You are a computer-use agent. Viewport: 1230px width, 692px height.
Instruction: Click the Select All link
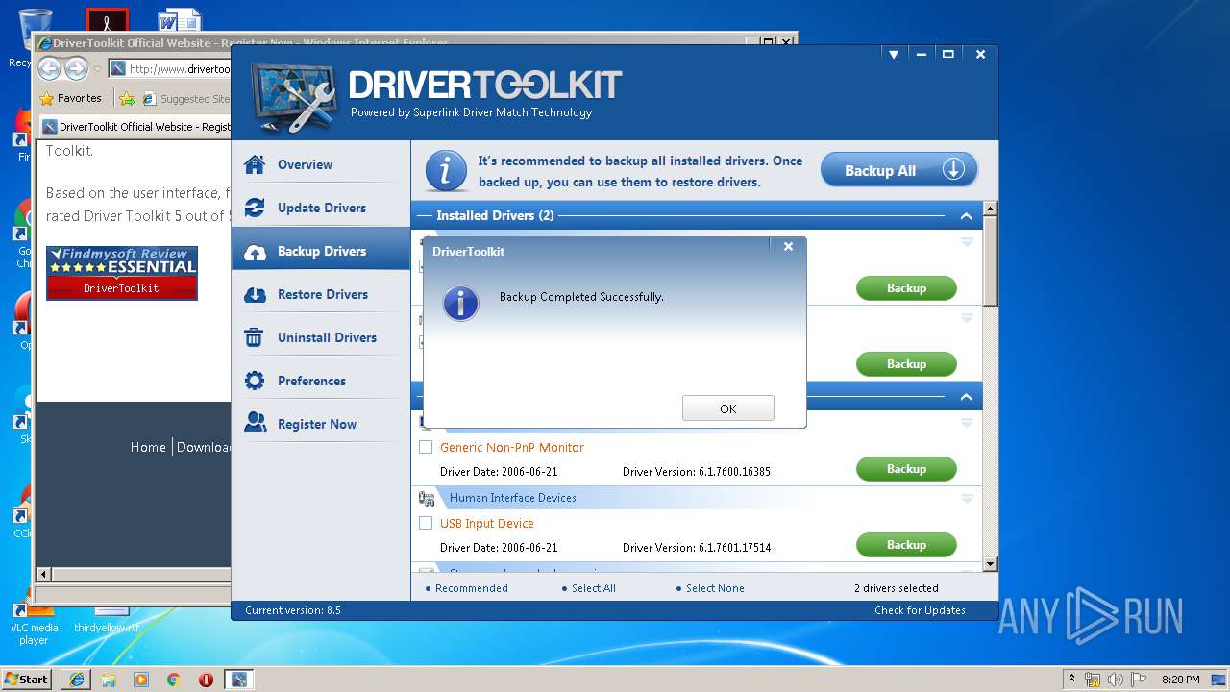click(593, 588)
